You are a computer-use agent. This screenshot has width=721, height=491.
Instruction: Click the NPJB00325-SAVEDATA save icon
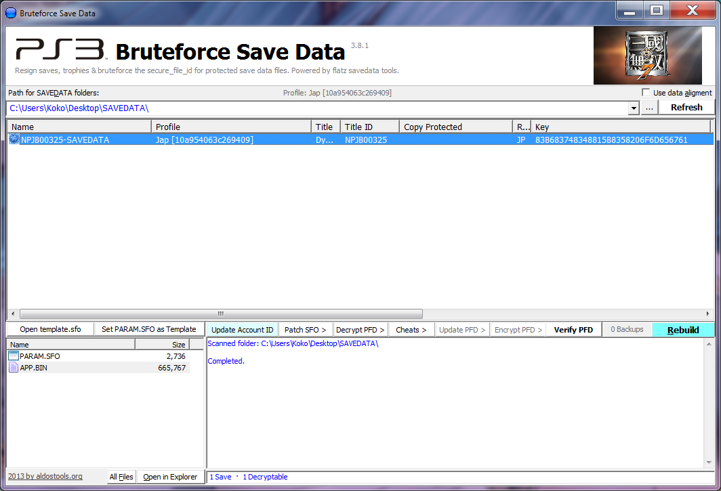[x=14, y=139]
